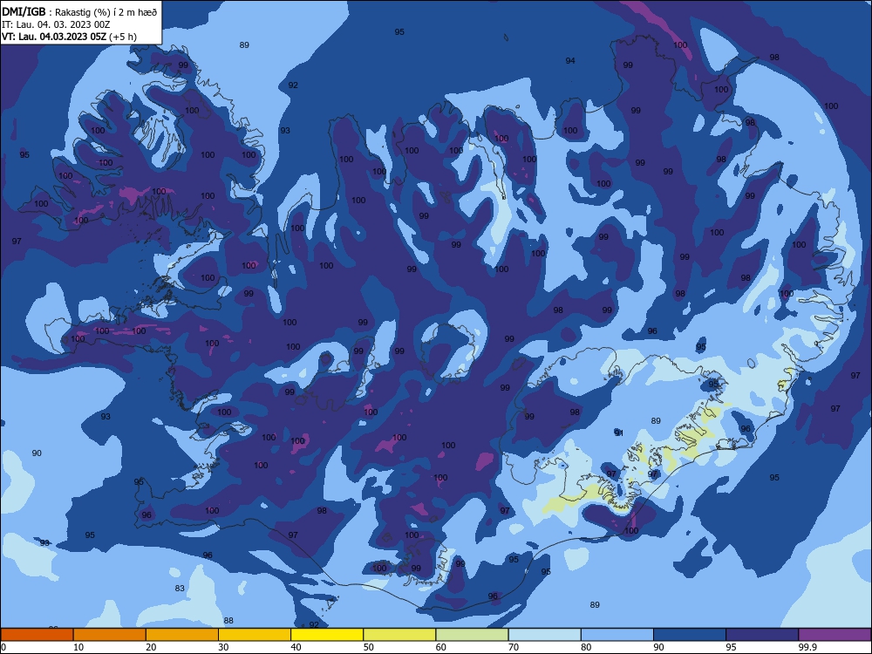Click the legend tick label 99.9
872x654 pixels.
pos(807,647)
